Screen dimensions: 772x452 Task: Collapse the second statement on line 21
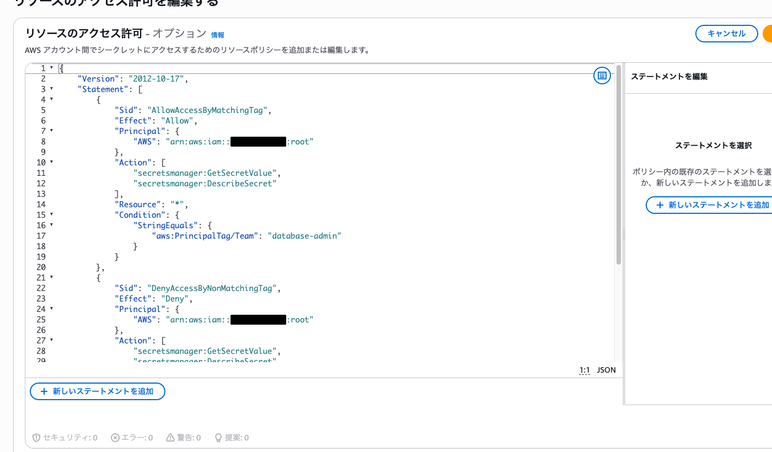51,278
